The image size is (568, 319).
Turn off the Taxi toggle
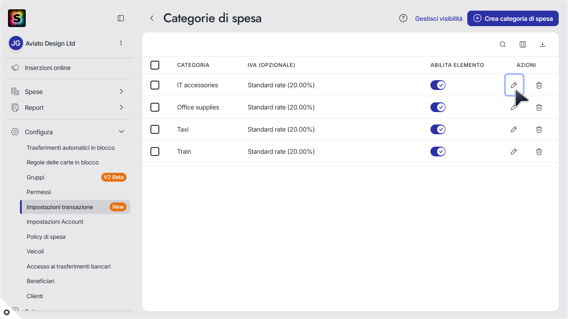point(438,129)
